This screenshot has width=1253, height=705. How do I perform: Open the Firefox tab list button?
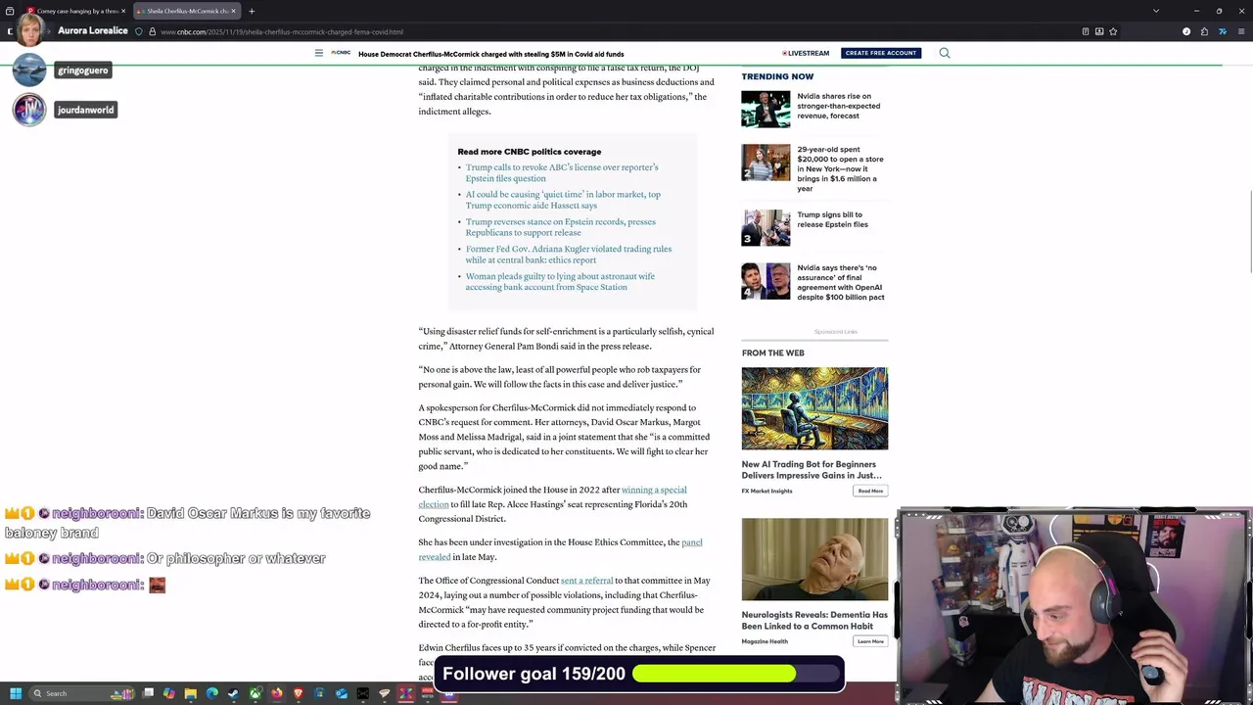click(10, 11)
